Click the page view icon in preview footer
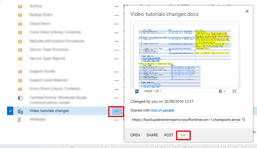 tap(221, 91)
